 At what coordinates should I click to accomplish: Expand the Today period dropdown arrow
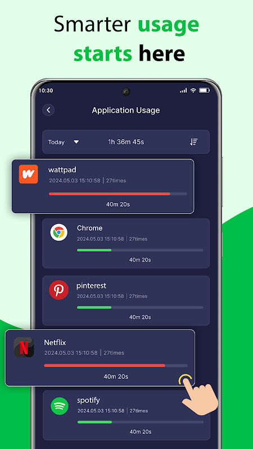(76, 142)
